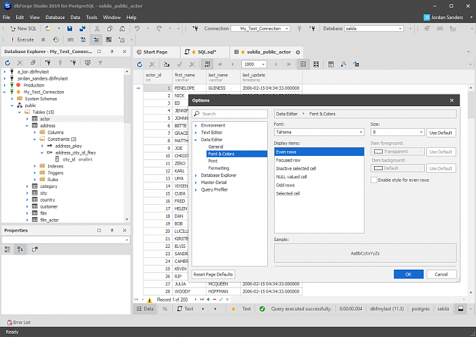
Task: Open the Database menu
Action: (x=55, y=17)
